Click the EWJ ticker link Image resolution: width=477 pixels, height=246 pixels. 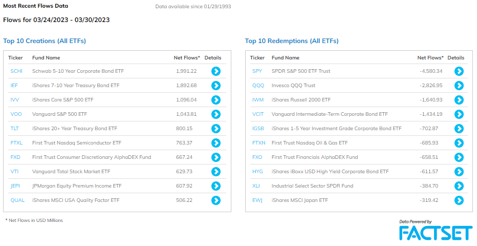coord(257,200)
